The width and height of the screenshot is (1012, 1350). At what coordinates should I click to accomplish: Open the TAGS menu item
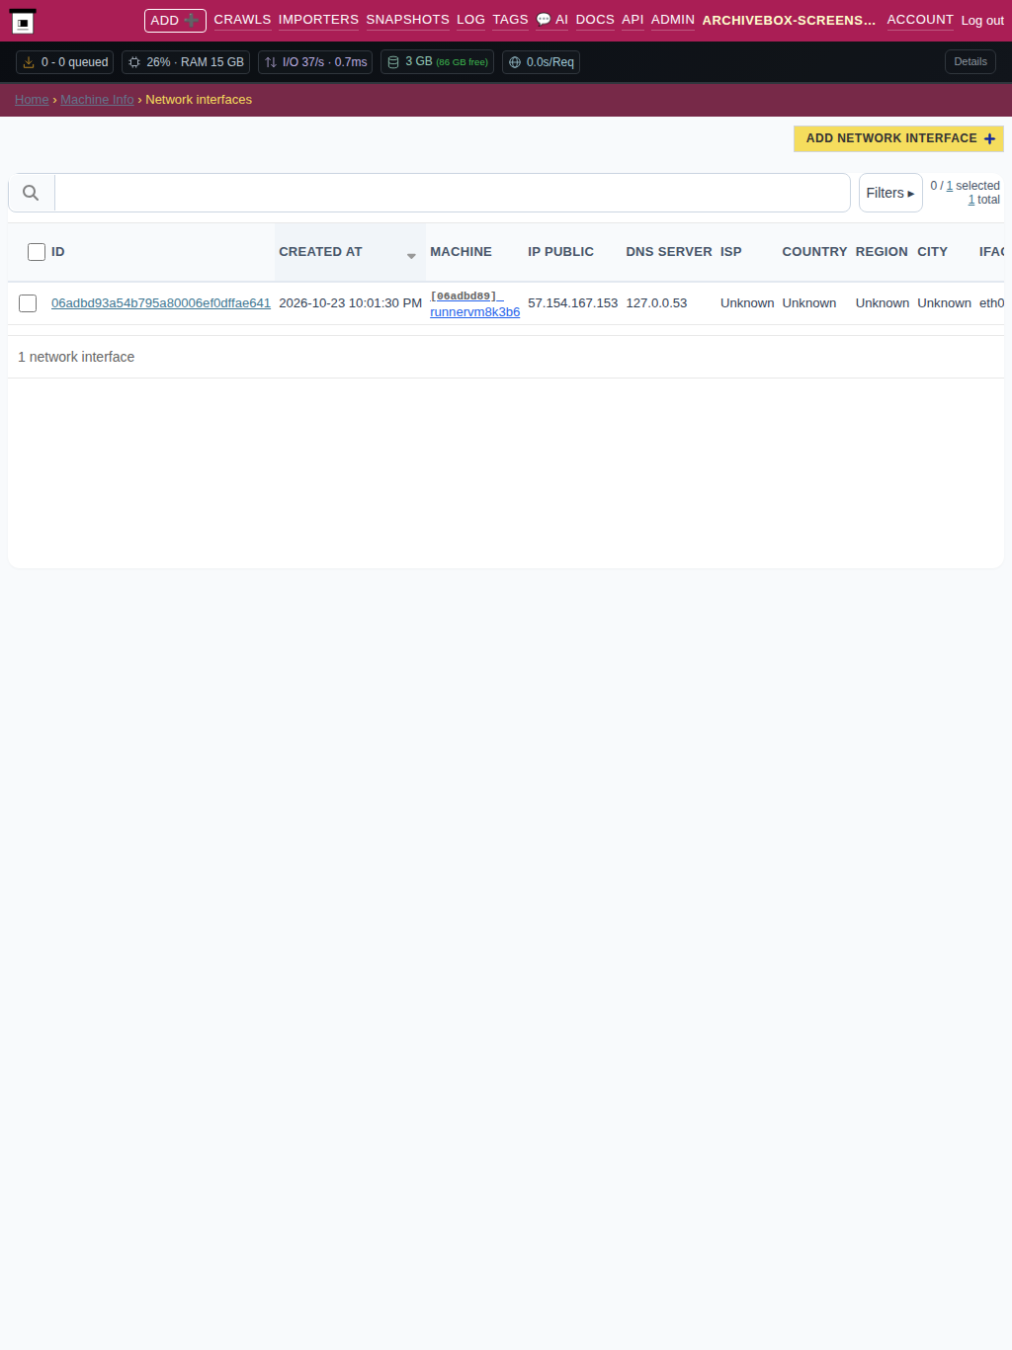(x=510, y=20)
